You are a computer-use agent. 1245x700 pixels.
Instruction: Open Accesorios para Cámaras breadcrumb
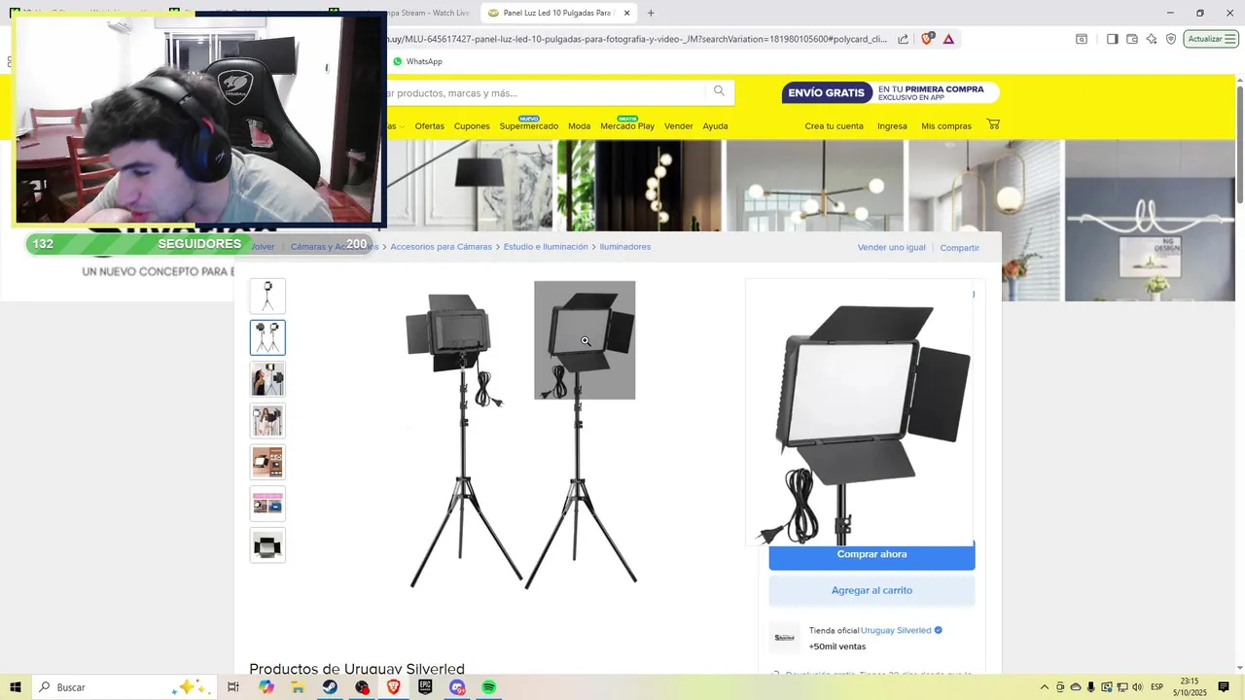(x=441, y=247)
